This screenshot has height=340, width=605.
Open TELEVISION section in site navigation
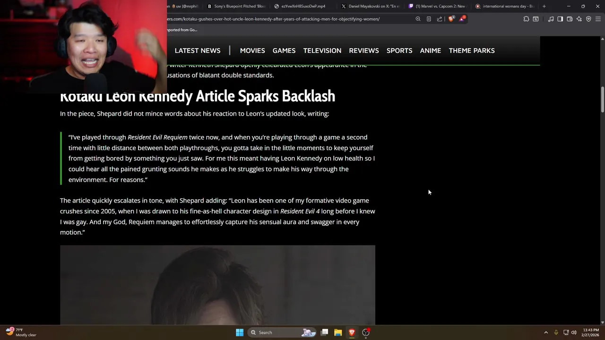322,51
